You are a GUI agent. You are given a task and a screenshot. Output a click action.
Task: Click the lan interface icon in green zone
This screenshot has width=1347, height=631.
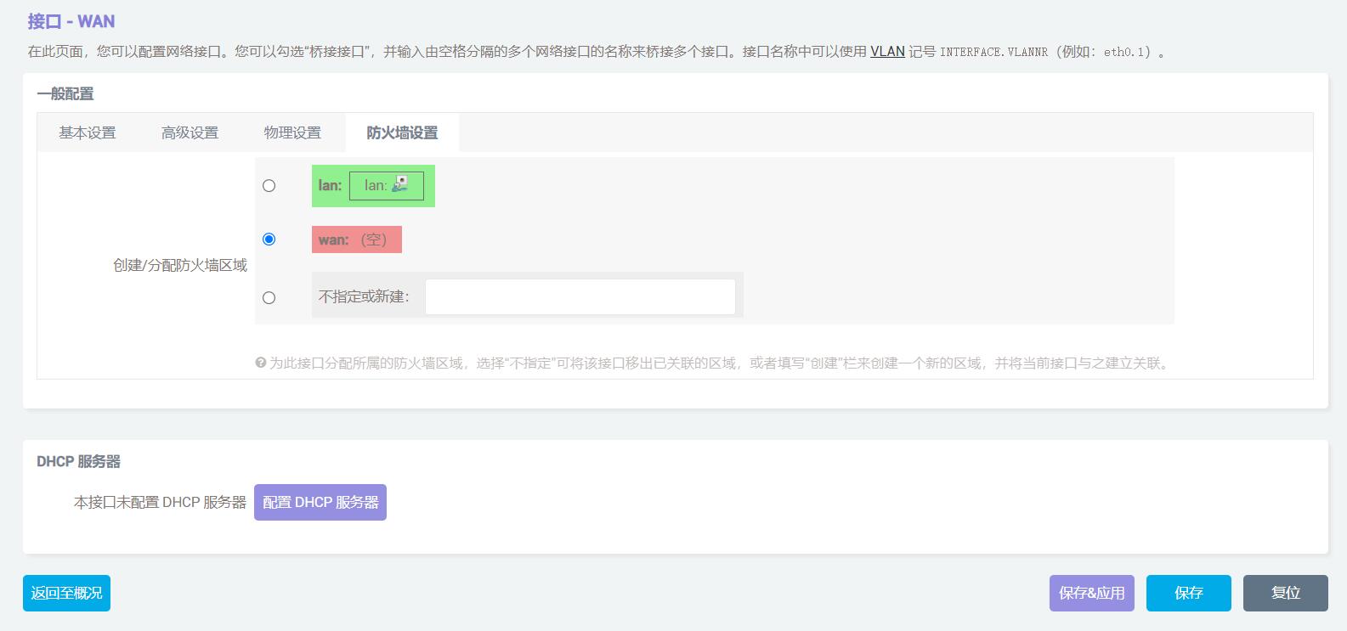click(400, 184)
